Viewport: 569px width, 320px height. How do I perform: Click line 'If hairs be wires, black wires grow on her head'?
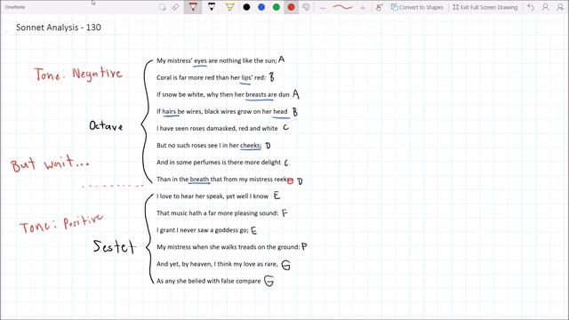[221, 111]
